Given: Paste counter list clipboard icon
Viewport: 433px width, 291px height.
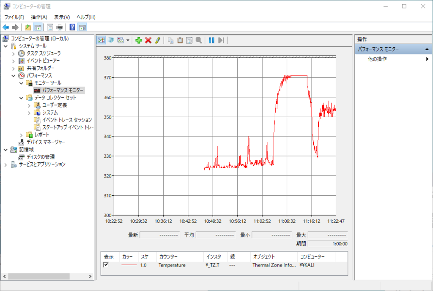Looking at the screenshot, I should tap(180, 40).
